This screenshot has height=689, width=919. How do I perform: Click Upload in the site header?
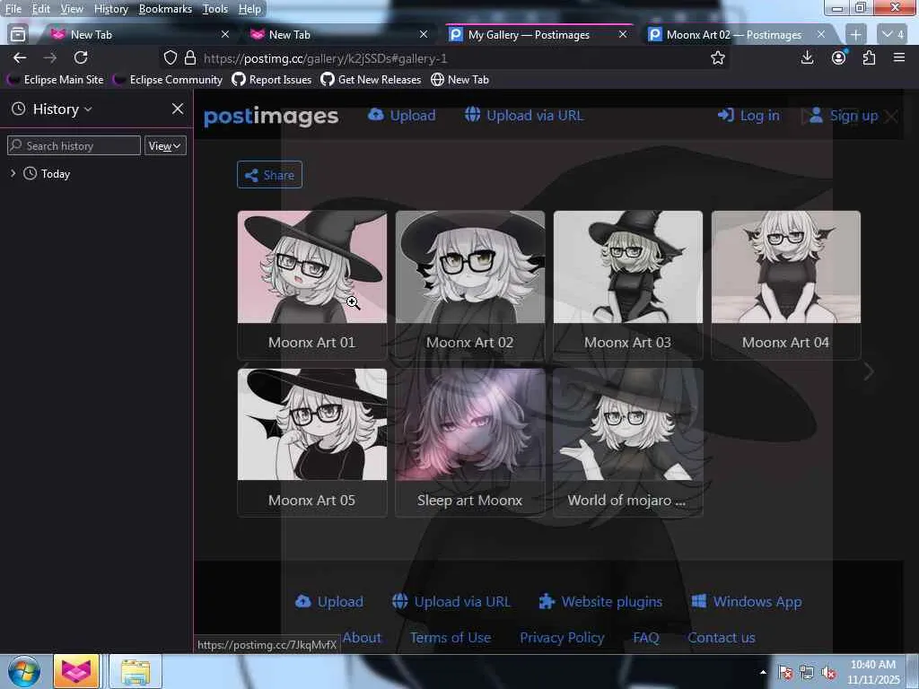tap(402, 116)
